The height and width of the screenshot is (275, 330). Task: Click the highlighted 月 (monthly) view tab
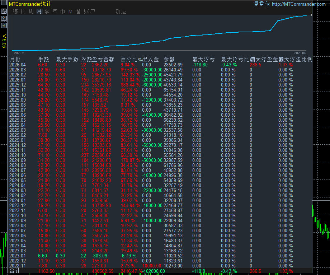39,11
